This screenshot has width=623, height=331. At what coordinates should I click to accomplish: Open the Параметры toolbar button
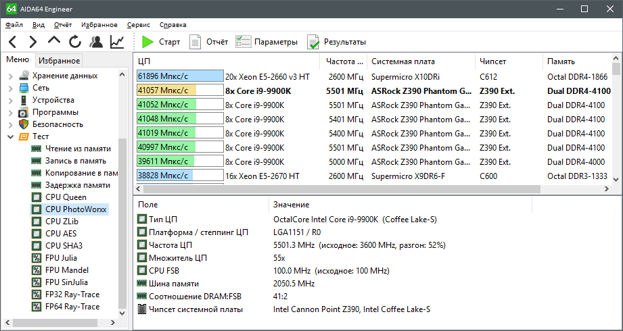267,42
